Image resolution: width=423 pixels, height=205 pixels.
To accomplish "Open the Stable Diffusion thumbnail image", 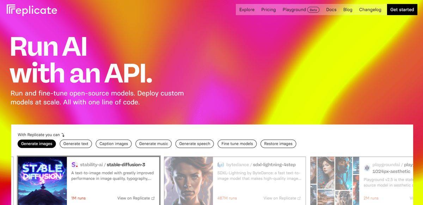I will coord(42,181).
